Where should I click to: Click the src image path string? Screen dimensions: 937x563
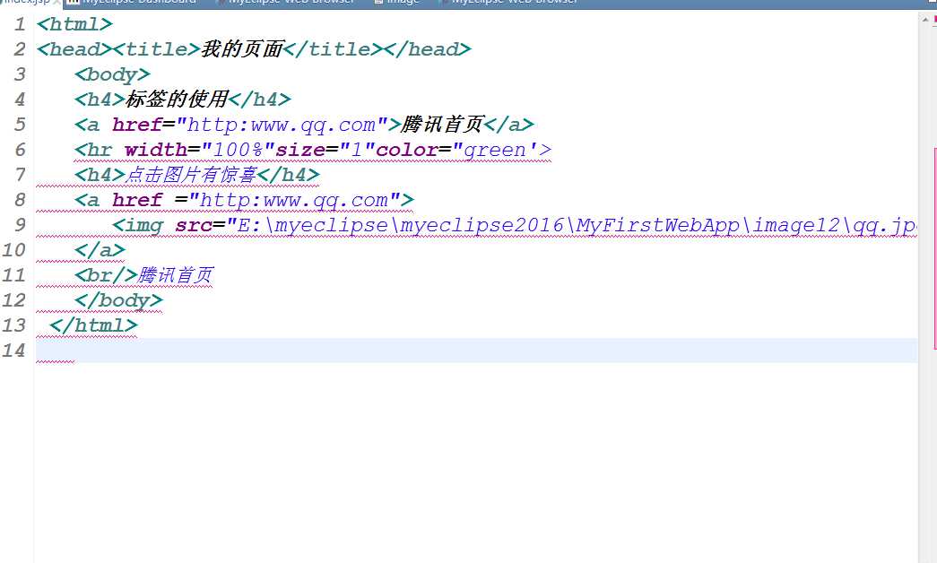[570, 225]
